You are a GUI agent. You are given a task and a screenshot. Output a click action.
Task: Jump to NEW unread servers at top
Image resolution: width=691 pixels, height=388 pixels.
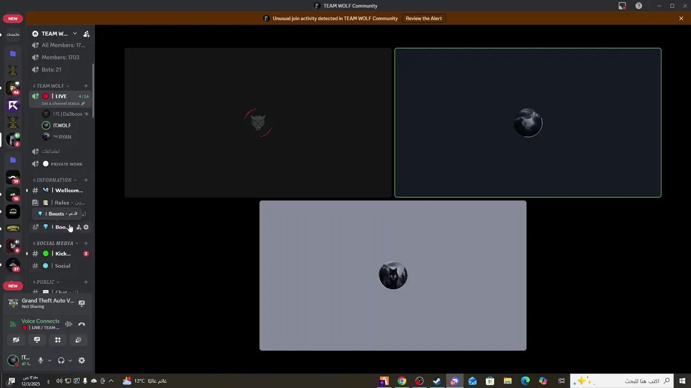tap(13, 18)
